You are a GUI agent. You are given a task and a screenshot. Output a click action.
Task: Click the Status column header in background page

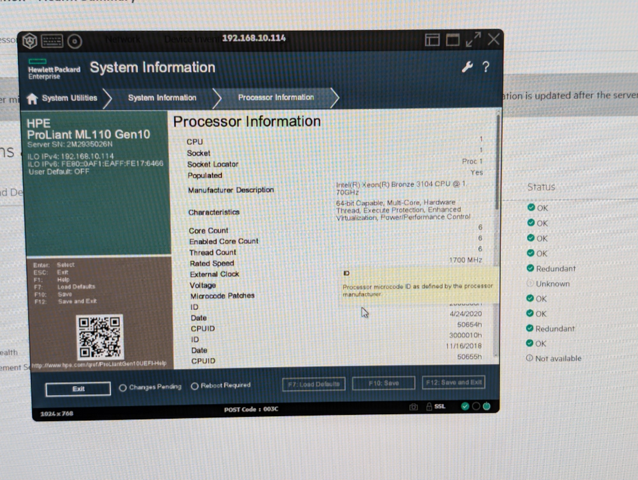[541, 187]
